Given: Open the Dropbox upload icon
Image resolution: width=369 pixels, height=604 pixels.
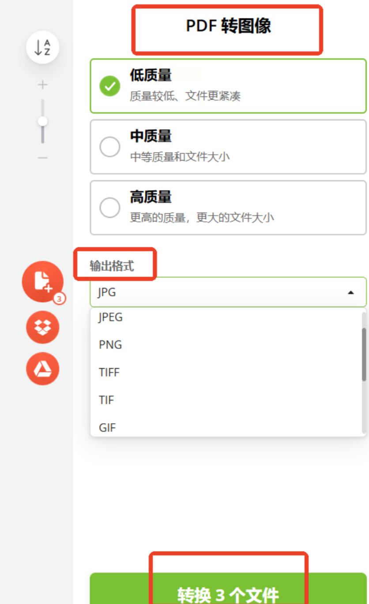Looking at the screenshot, I should [x=42, y=327].
